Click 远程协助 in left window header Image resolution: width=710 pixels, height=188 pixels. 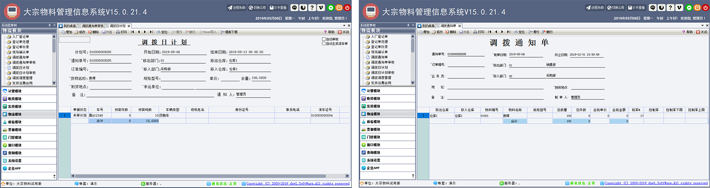[237, 8]
